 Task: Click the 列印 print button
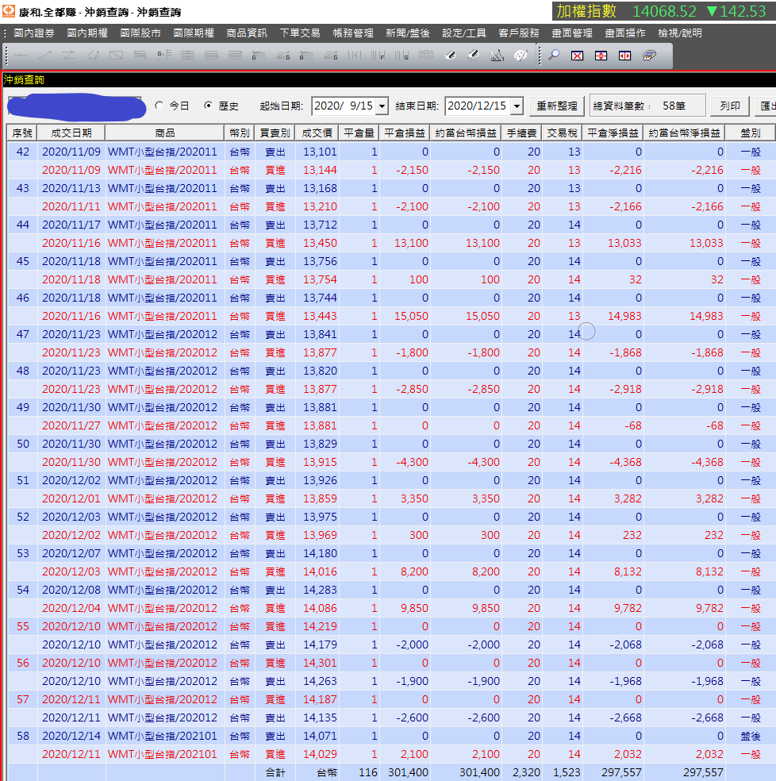coord(730,106)
